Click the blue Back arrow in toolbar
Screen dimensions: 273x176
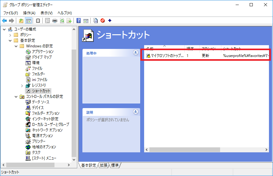(4, 21)
